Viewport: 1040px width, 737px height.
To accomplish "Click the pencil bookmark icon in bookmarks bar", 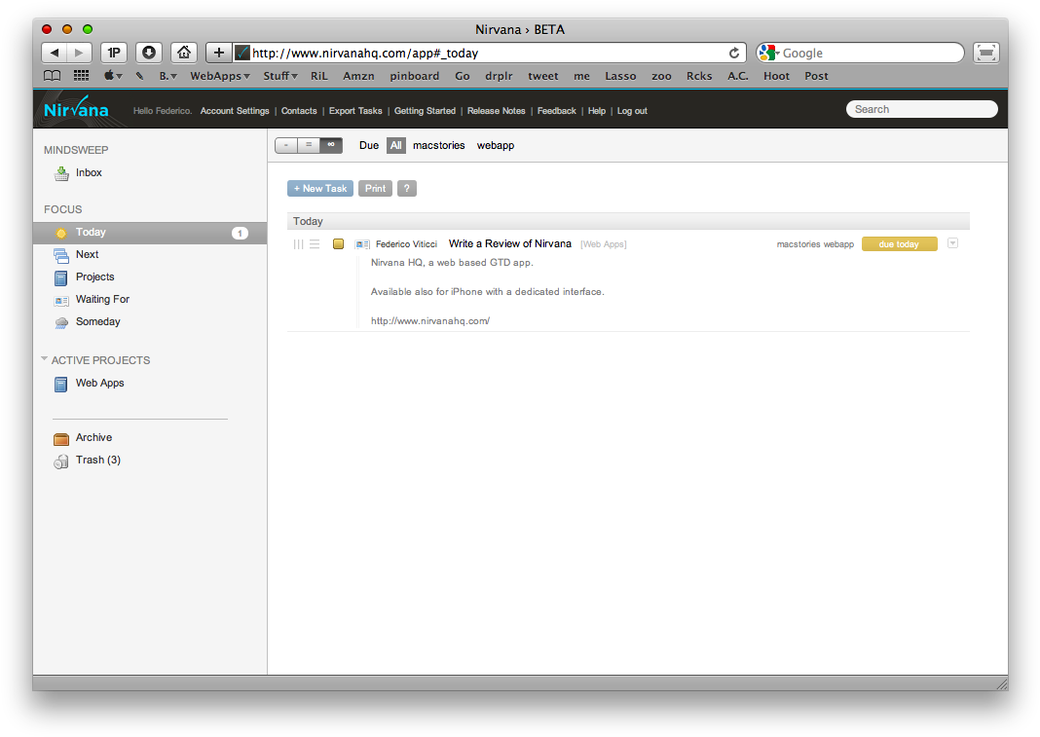I will point(140,76).
